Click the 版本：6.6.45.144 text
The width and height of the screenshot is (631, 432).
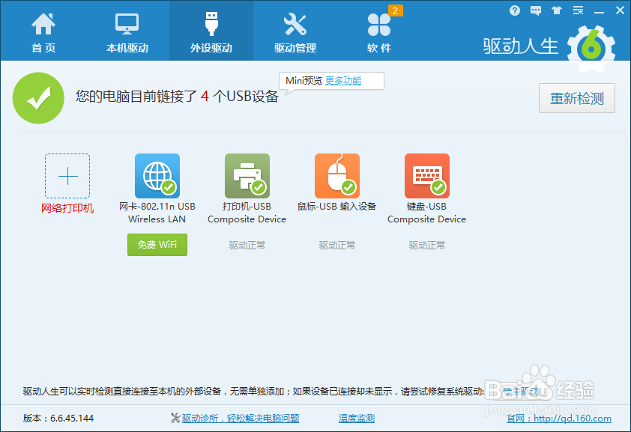[x=58, y=419]
